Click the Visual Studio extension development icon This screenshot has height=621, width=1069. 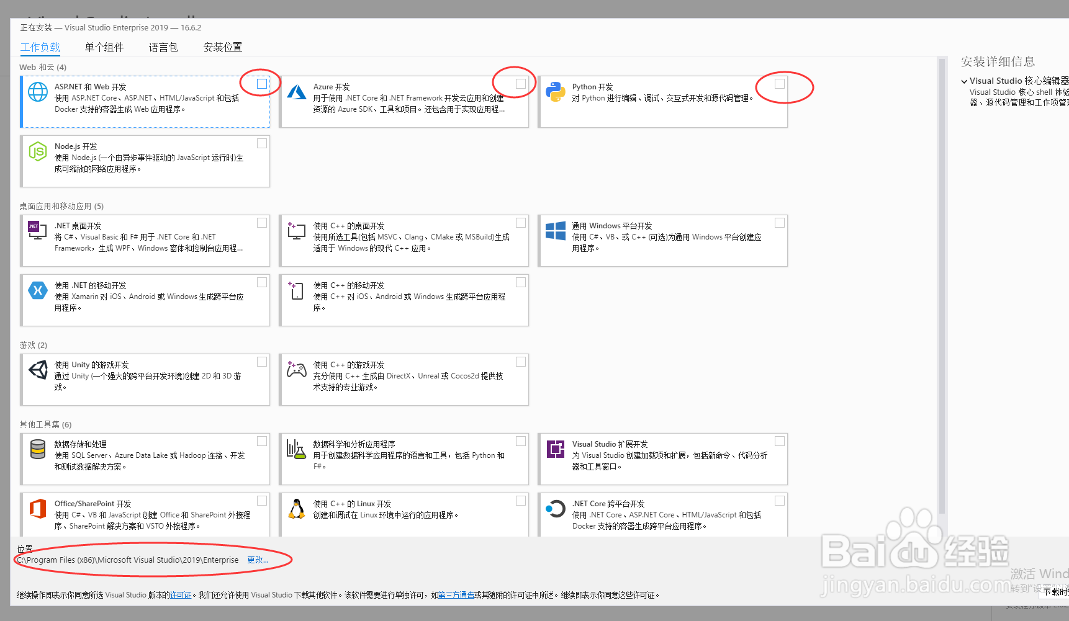556,449
